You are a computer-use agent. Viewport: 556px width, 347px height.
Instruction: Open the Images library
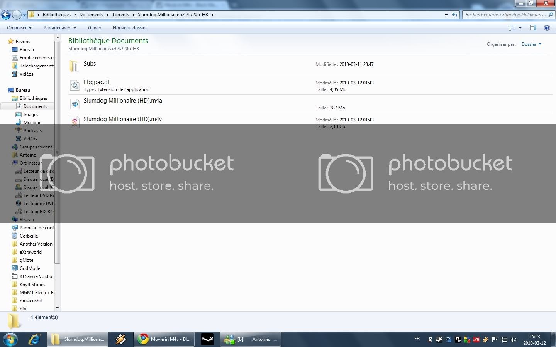pos(31,115)
